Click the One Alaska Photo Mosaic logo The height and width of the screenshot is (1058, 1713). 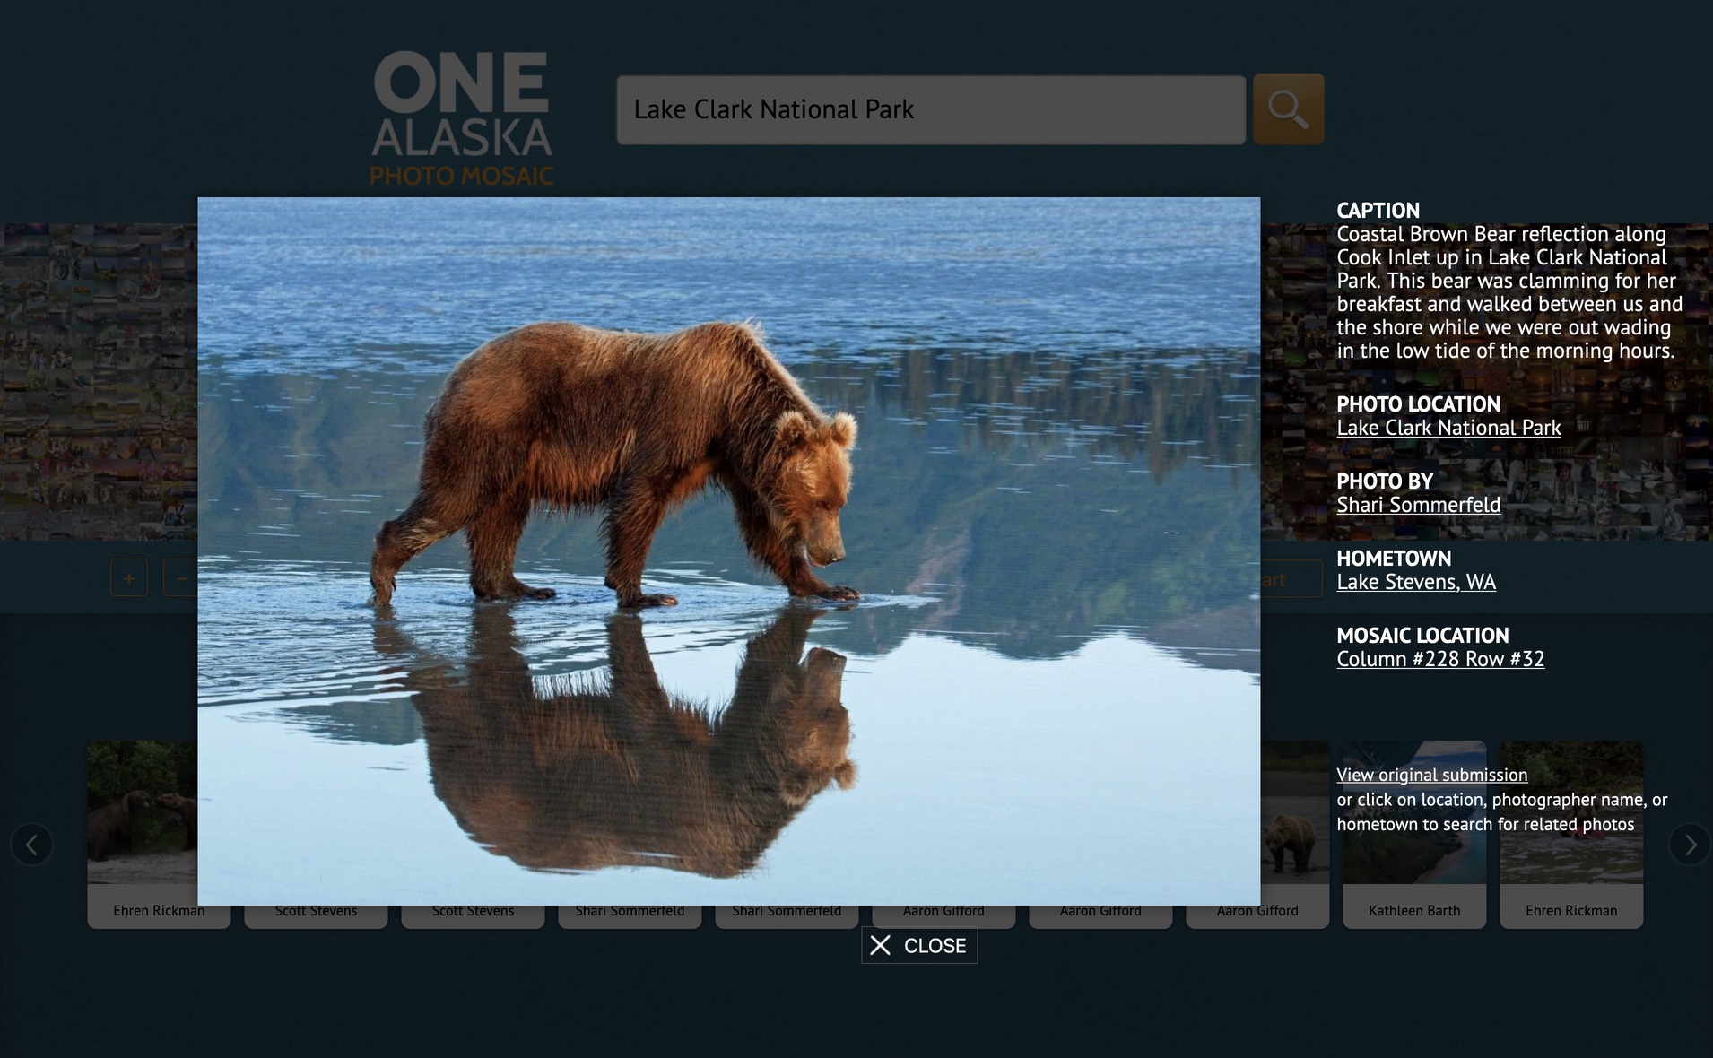[x=462, y=118]
